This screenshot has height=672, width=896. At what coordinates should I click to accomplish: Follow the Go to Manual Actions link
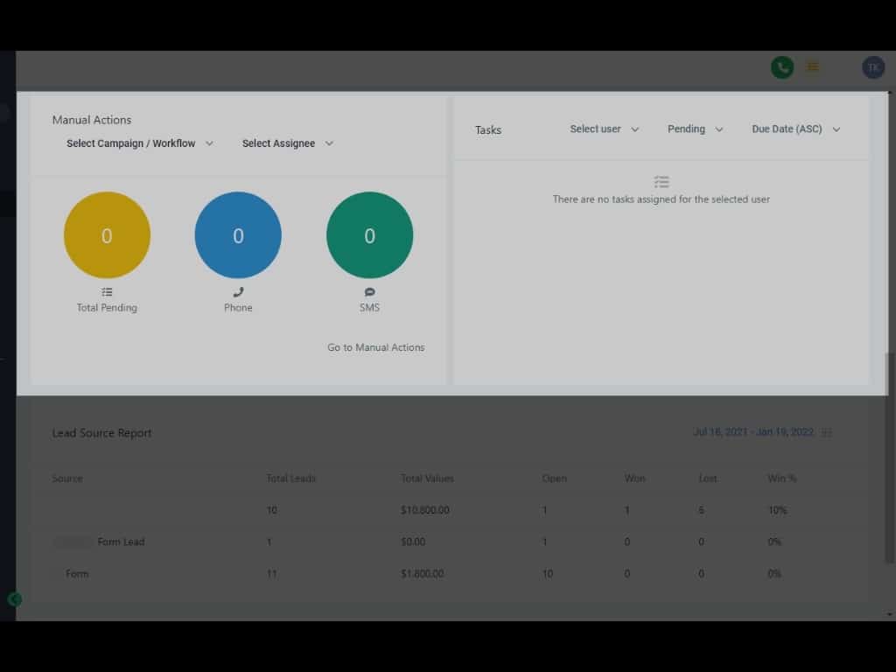375,347
